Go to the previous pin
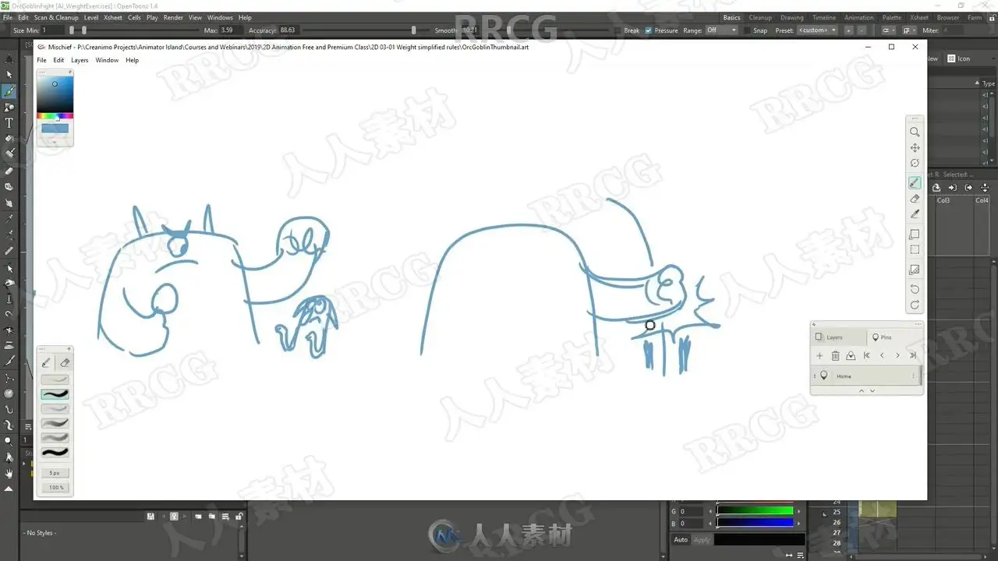Image resolution: width=998 pixels, height=561 pixels. 882,355
